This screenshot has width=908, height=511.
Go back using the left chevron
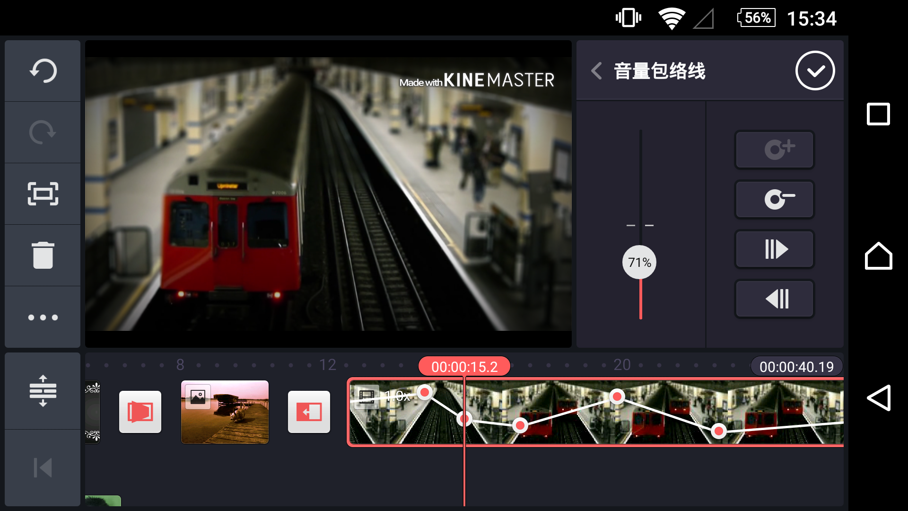tap(597, 71)
